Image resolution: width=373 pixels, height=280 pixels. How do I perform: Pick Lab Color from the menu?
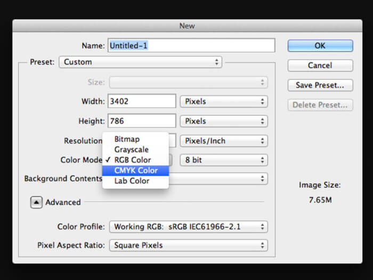132,181
